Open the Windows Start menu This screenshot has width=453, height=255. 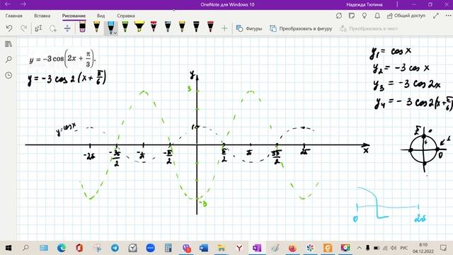click(8, 248)
